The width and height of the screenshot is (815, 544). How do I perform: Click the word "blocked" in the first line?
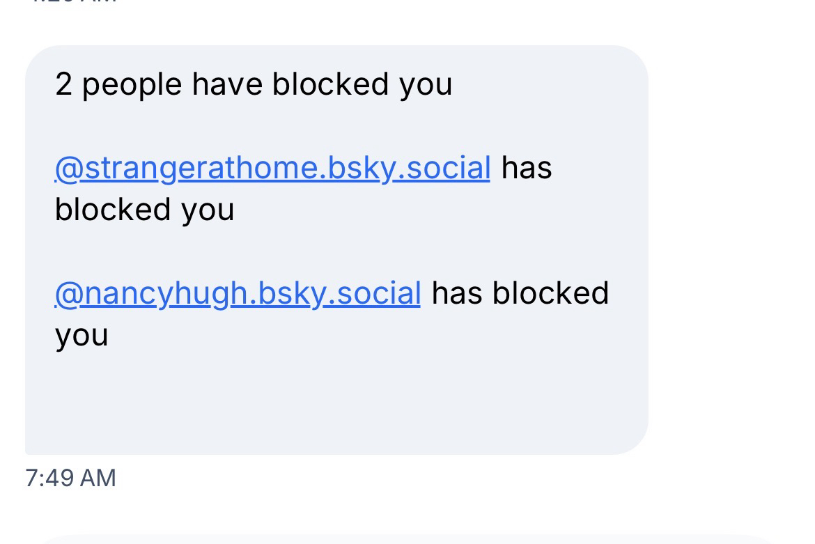[x=331, y=84]
